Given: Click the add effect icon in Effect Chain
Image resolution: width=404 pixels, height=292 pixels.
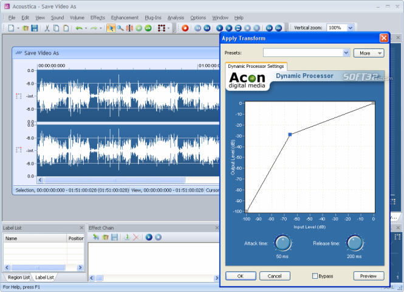Looking at the screenshot, I should coord(127,237).
